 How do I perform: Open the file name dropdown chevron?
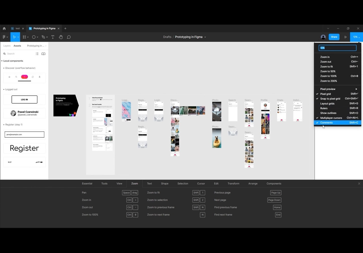point(205,37)
